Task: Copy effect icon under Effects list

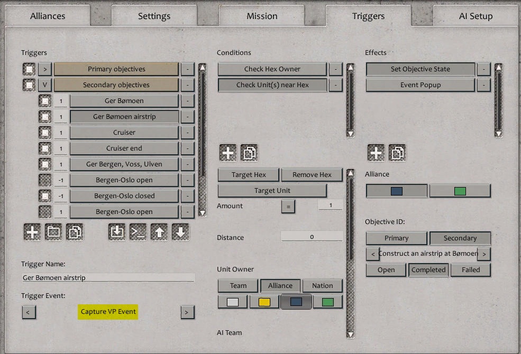Action: 397,153
